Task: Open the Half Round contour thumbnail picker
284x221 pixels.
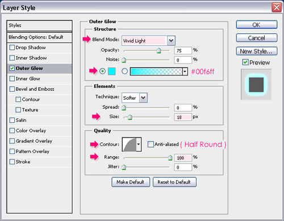Action: coord(130,144)
